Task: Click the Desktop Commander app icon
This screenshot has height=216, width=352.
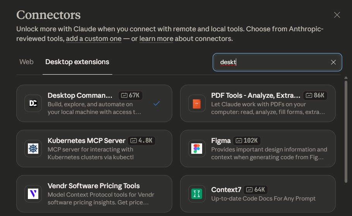Action: (x=33, y=104)
